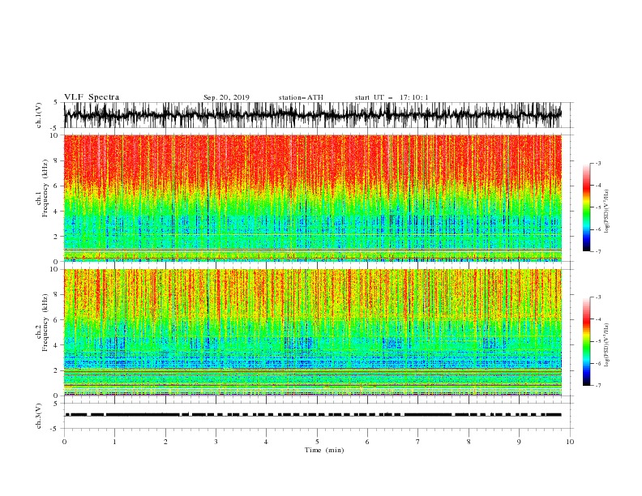Click the 'start UT = 17:10:1' text

pyautogui.click(x=392, y=97)
